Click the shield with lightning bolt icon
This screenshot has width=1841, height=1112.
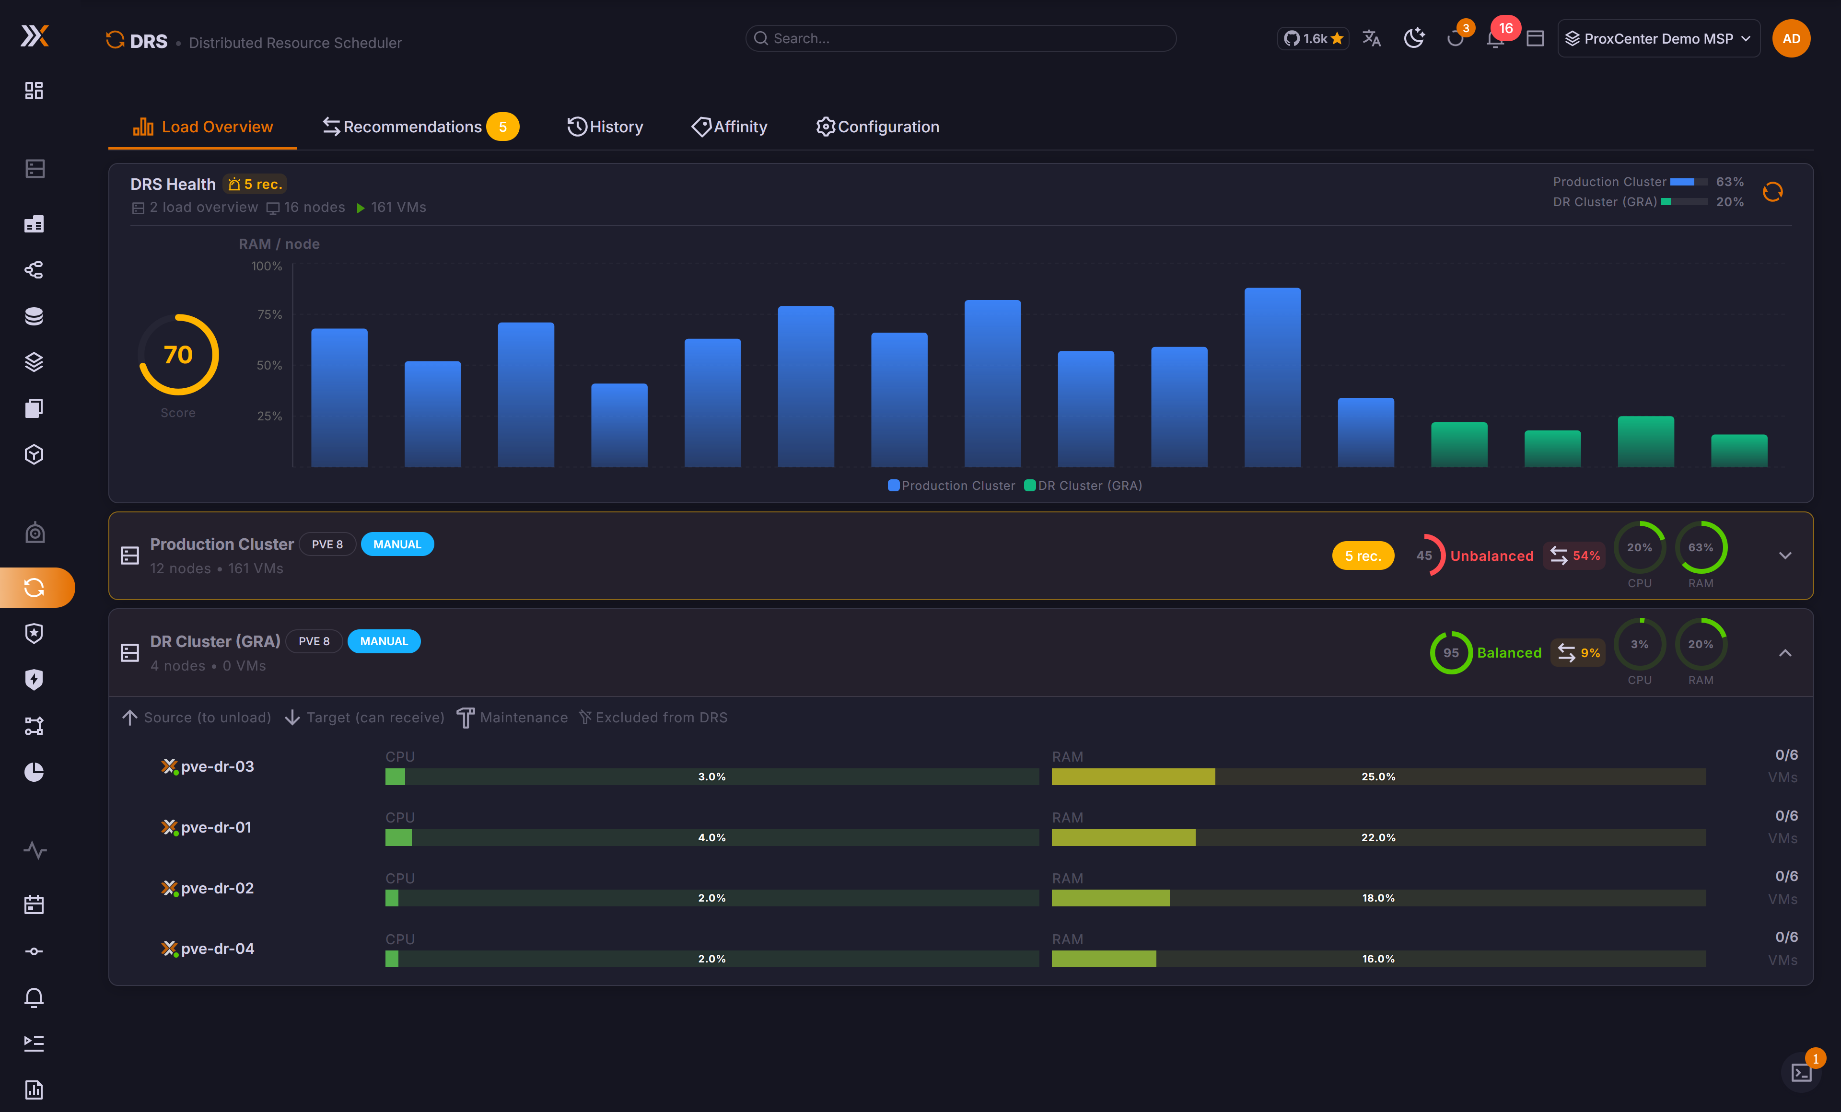coord(34,680)
